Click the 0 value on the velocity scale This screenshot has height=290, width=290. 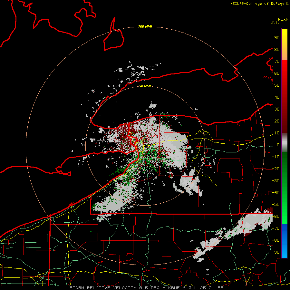click(278, 145)
